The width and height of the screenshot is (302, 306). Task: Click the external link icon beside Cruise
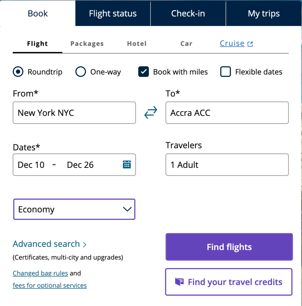[250, 43]
